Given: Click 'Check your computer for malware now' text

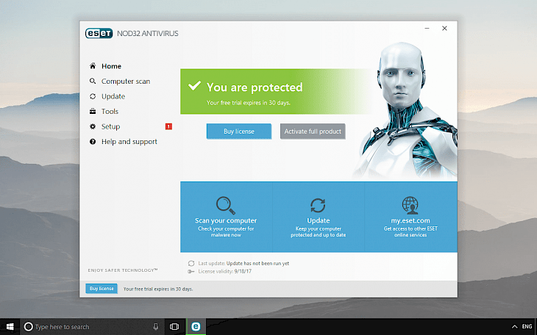Looking at the screenshot, I should pyautogui.click(x=226, y=231).
